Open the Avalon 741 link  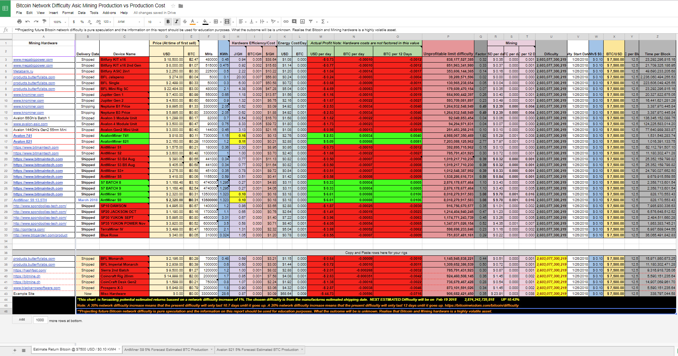pyautogui.click(x=22, y=136)
